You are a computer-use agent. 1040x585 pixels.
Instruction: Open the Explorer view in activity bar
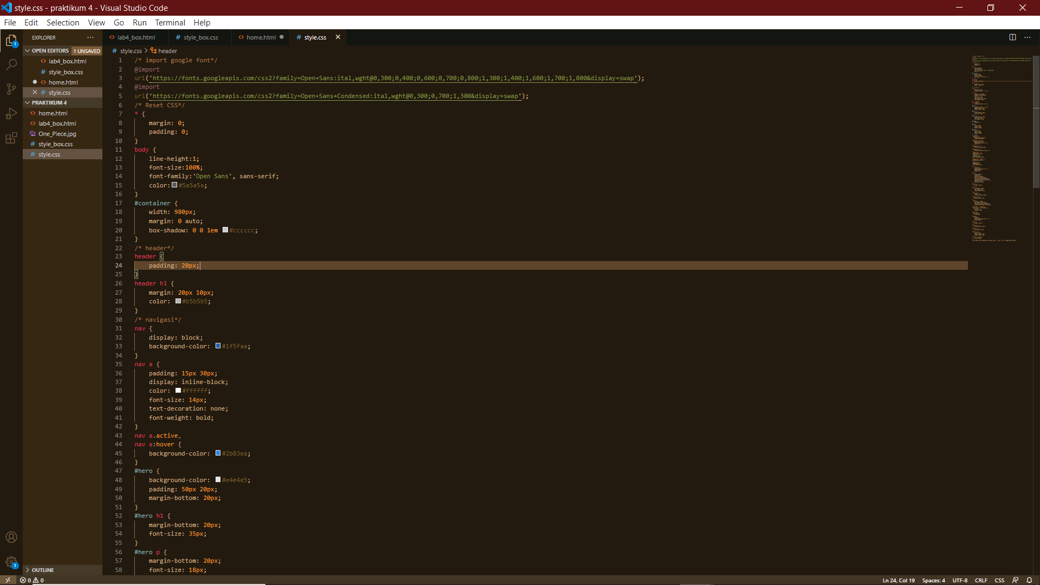tap(11, 41)
